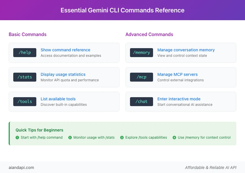Click 'View and control context state' text

coord(182,56)
